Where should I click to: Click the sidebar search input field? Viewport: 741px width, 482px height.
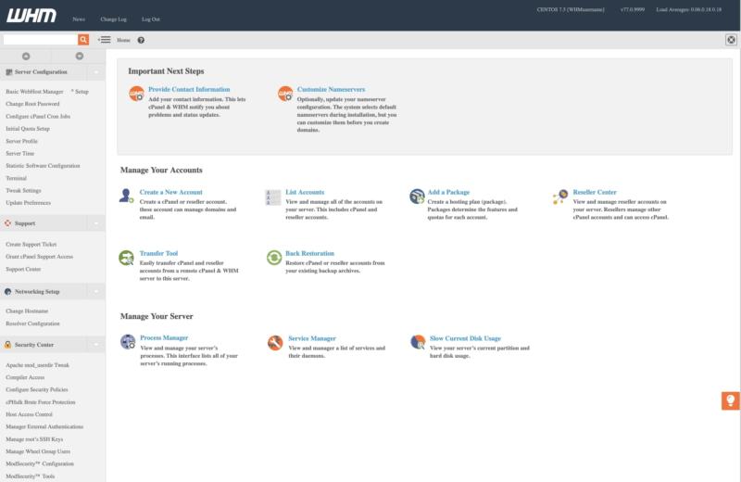pos(39,40)
